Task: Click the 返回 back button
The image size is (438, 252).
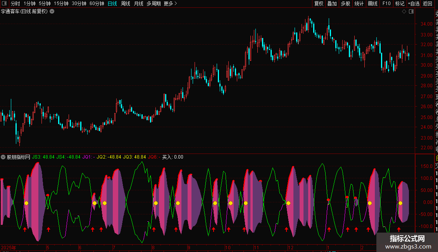Action: [428, 3]
